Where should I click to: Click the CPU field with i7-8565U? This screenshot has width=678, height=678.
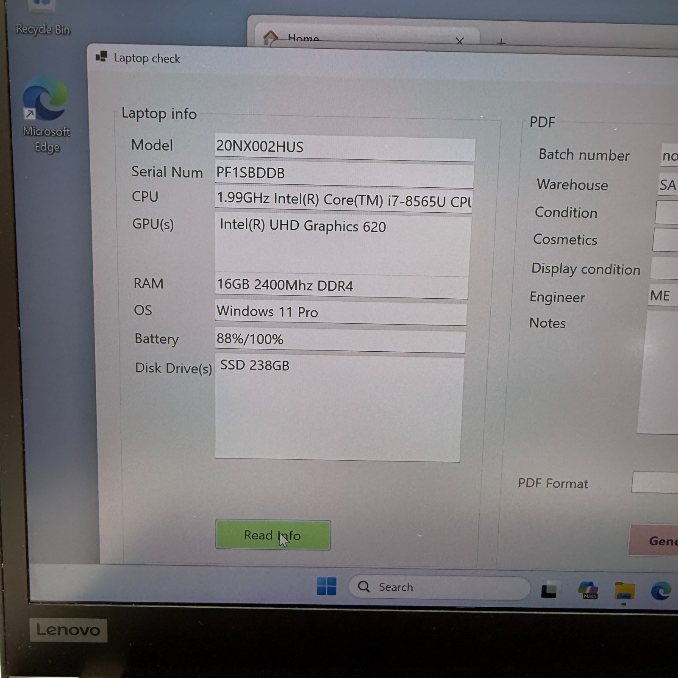(x=343, y=199)
